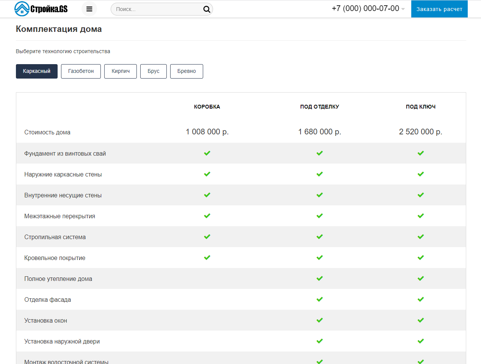Switch to the Бревно technology

[186, 71]
